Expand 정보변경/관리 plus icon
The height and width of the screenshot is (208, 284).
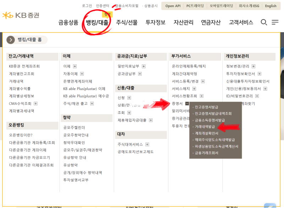(253, 66)
